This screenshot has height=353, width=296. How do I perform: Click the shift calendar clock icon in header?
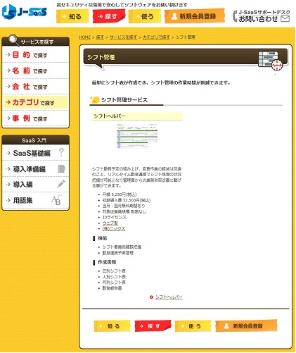(271, 61)
